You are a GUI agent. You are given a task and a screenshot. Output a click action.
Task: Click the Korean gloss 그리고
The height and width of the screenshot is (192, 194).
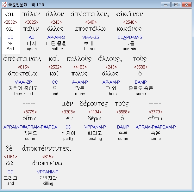pos(10,178)
